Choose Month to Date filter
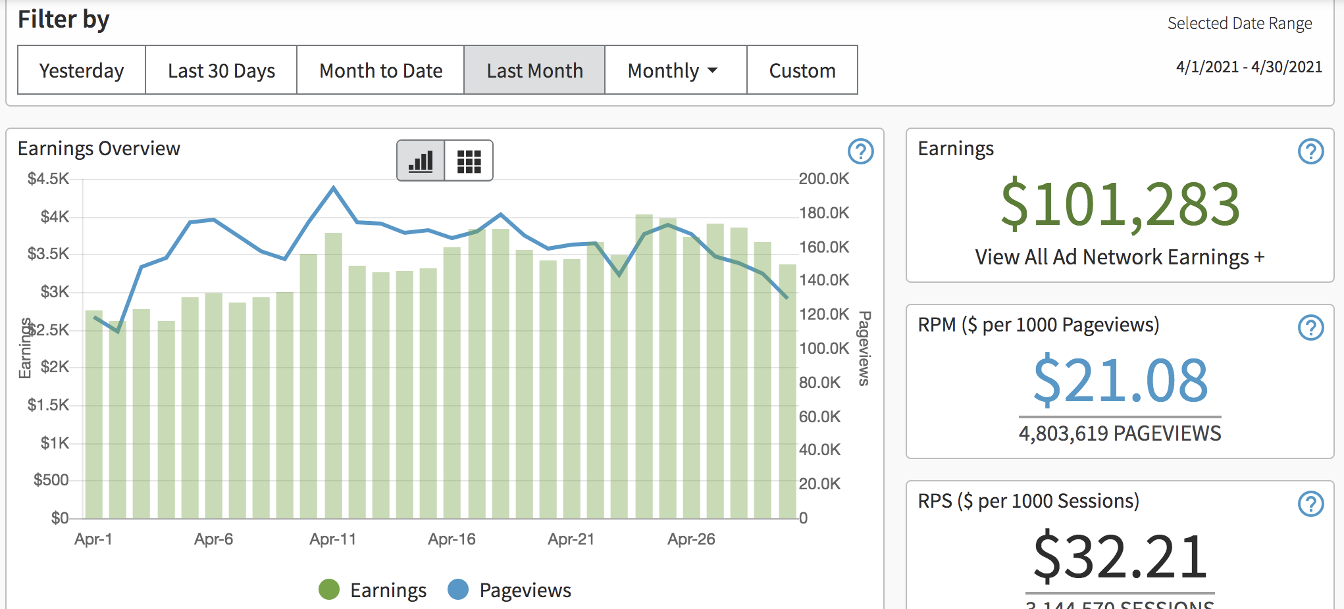This screenshot has height=609, width=1344. [380, 70]
